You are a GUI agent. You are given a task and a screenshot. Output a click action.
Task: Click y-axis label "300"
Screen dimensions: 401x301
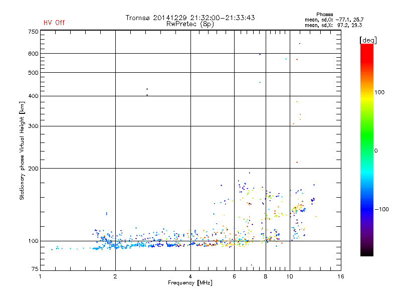pos(33,126)
